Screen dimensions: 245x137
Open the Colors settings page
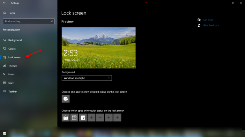click(x=12, y=49)
